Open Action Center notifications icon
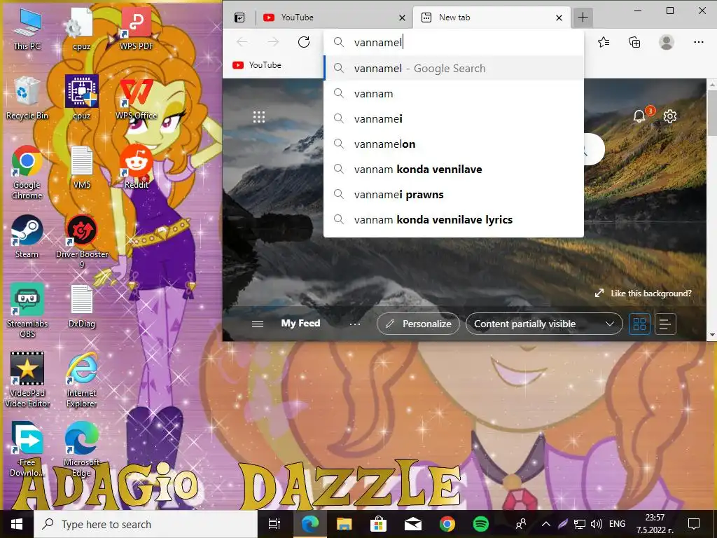The image size is (717, 538). [x=694, y=524]
